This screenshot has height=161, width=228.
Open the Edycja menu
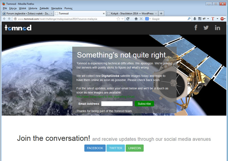tap(13, 8)
